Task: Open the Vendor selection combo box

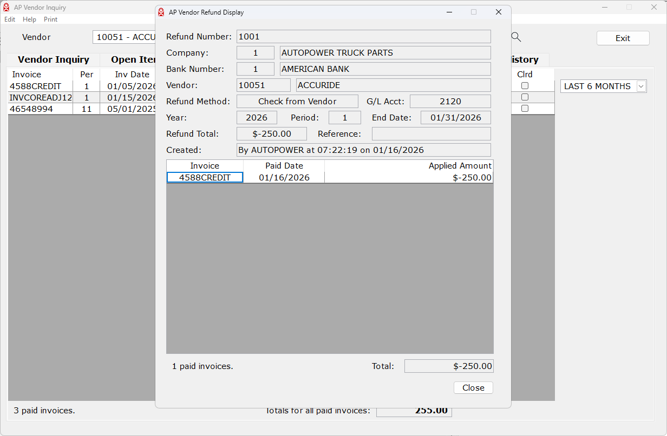Action: click(x=125, y=37)
